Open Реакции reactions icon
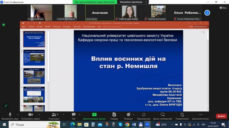The height and width of the screenshot is (128, 229). pyautogui.click(x=128, y=114)
